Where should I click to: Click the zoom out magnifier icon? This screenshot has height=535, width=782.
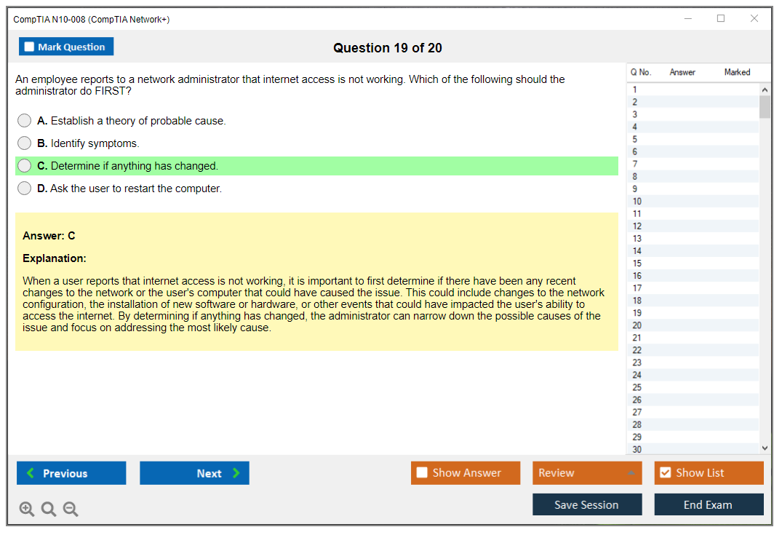coord(71,510)
